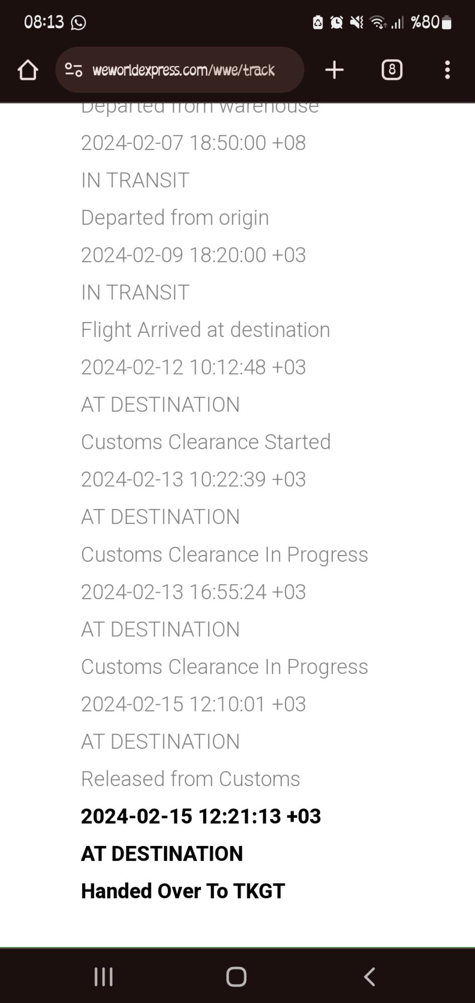Screen dimensions: 475x1003
Task: Tap the data saver icon in status bar
Action: tap(318, 22)
